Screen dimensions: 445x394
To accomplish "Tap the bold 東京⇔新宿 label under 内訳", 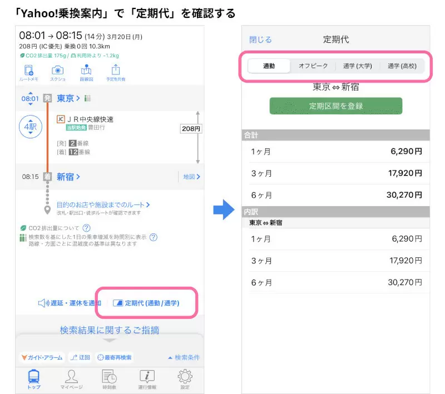I will tap(266, 223).
